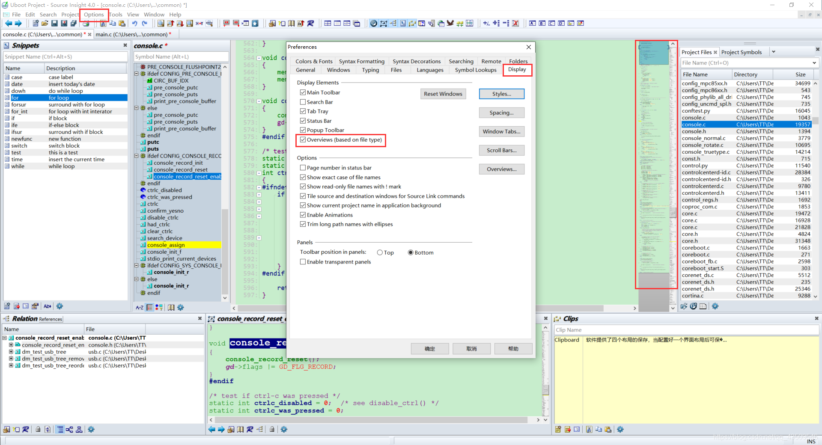Viewport: 822px width, 445px height.
Task: Click the layout A icon in toolbar
Action: [x=532, y=24]
